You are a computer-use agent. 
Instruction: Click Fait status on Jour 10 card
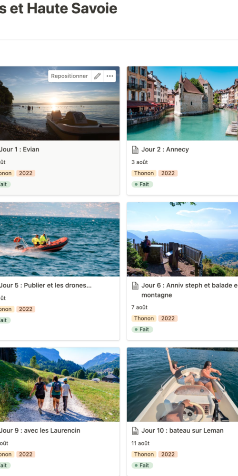pos(142,466)
